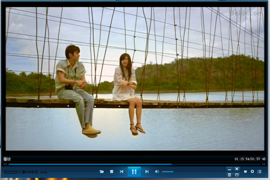The width and height of the screenshot is (270, 180).
Task: Open player settings gear icon
Action: (x=252, y=171)
